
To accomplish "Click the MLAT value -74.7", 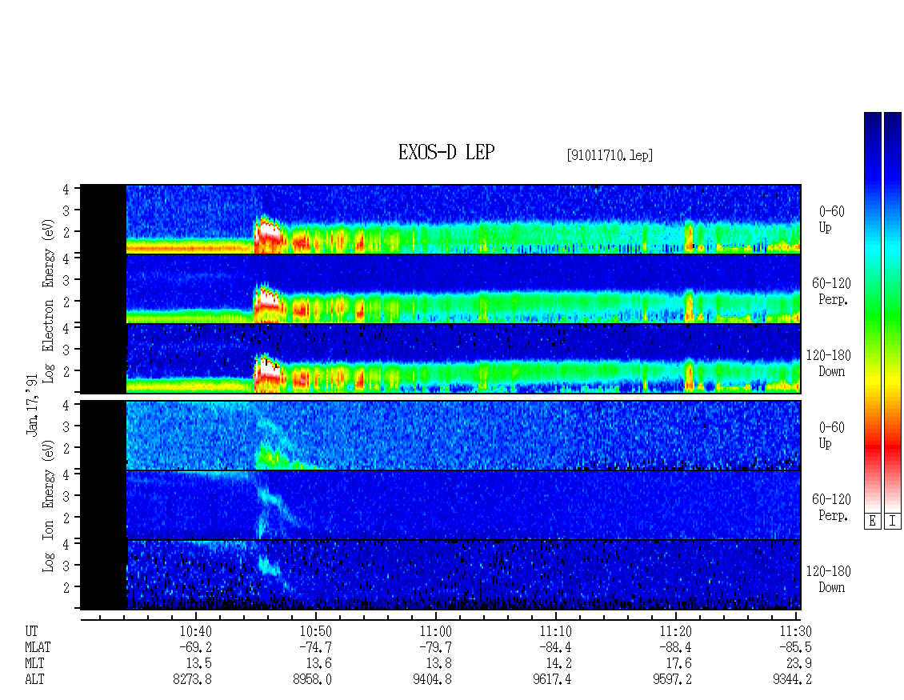I will click(x=315, y=647).
